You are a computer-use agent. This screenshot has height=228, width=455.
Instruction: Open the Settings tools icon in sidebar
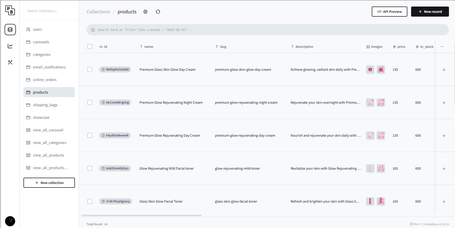pyautogui.click(x=10, y=62)
